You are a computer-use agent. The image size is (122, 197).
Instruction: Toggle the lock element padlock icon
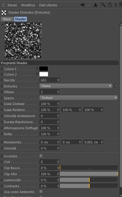pos(110,5)
